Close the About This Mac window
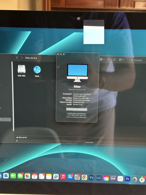The width and height of the screenshot is (146, 195). [58, 54]
